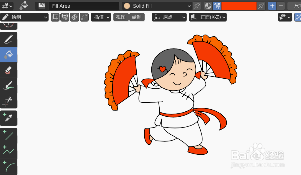Click the plus button in header
The image size is (301, 175).
[272, 6]
